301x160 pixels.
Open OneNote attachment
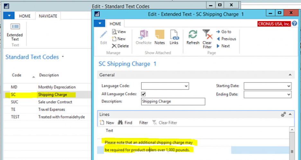click(x=144, y=38)
